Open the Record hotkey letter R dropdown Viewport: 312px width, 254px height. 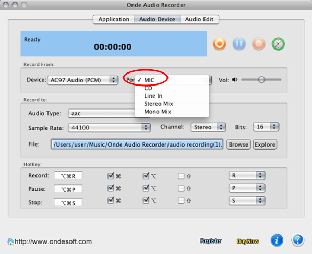coord(247,175)
